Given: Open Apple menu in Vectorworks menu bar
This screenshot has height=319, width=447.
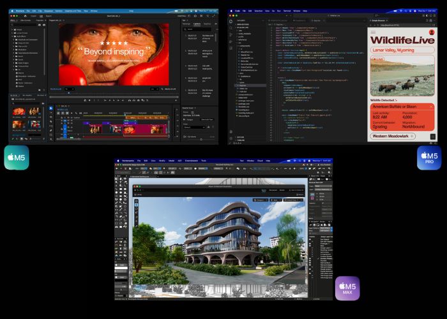Looking at the screenshot, I should (x=118, y=161).
